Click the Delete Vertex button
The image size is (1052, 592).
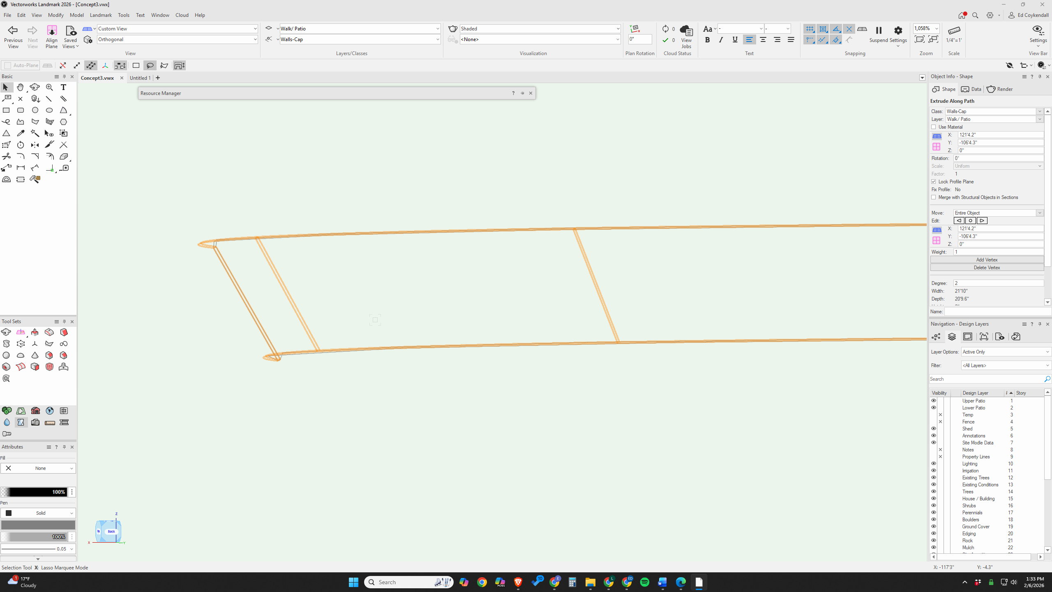[x=987, y=268]
